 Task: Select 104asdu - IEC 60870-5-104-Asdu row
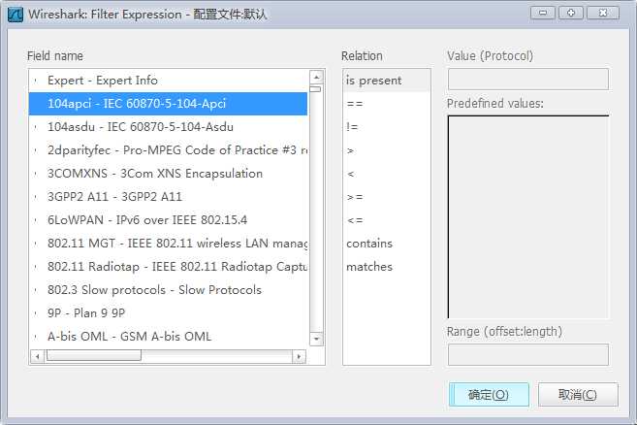(x=168, y=127)
